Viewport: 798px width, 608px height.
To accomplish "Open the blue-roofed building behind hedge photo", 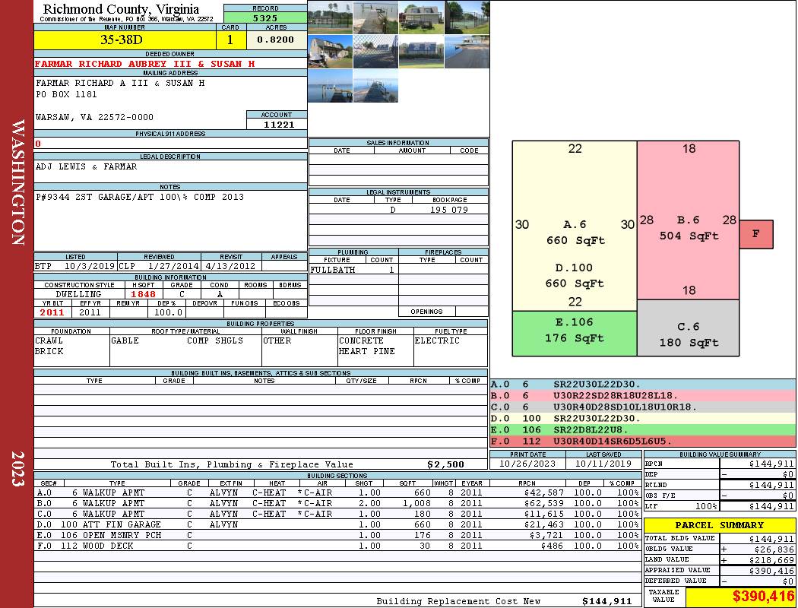I will click(421, 52).
